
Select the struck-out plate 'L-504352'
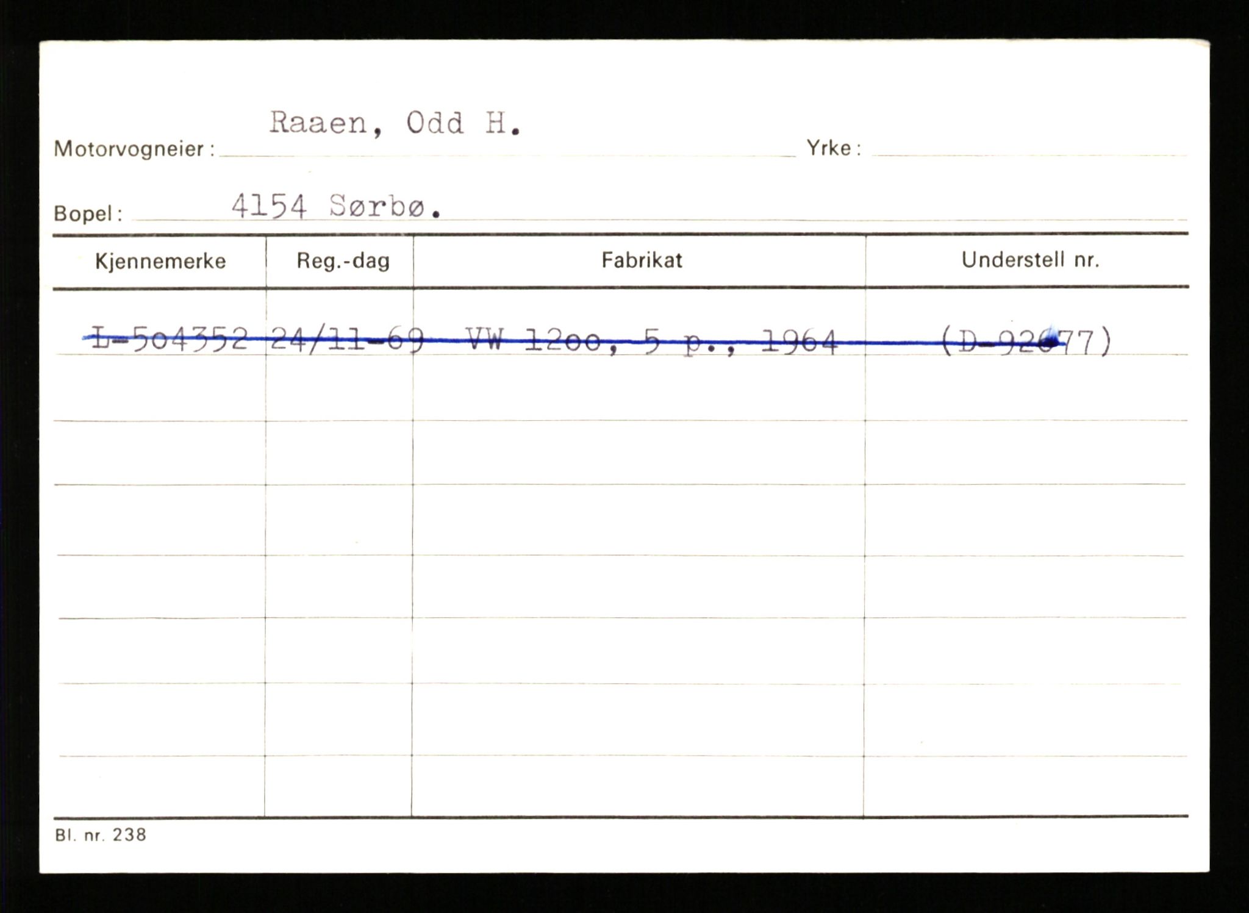pyautogui.click(x=168, y=339)
